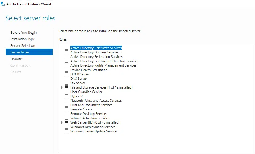Select Remote Desktop Services checkbox
This screenshot has width=255, height=154.
point(67,114)
